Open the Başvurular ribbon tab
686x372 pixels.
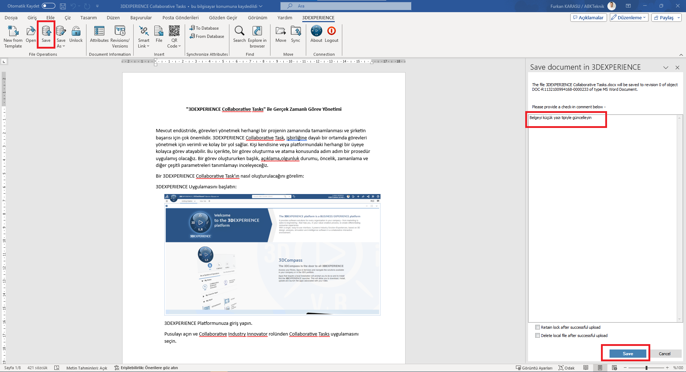pyautogui.click(x=141, y=18)
